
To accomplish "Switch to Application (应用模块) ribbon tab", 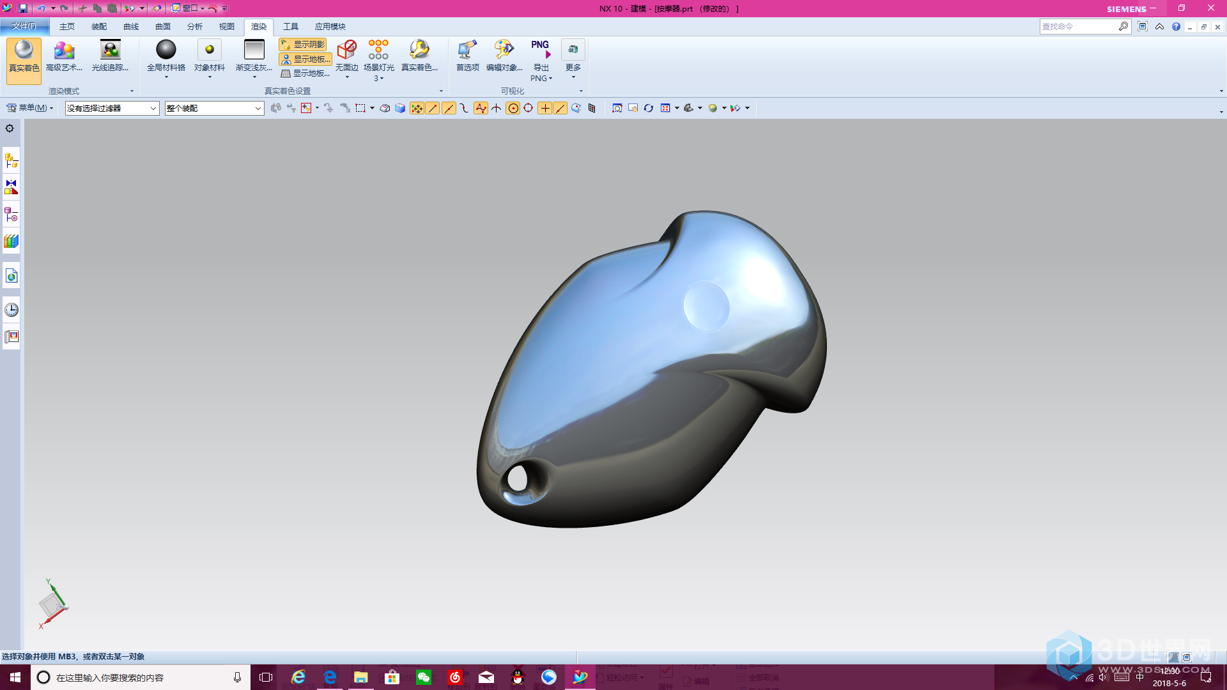I will [330, 26].
